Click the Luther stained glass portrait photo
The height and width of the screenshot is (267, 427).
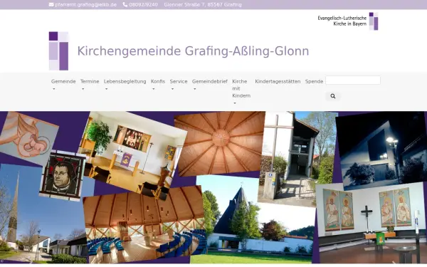pyautogui.click(x=63, y=177)
